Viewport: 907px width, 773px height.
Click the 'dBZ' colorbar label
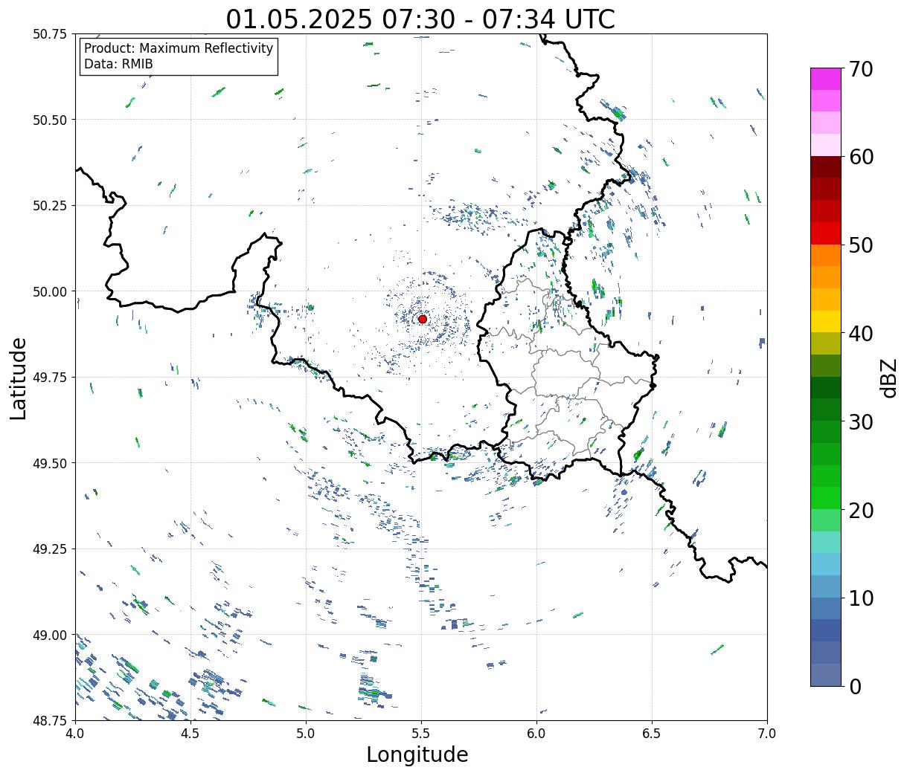tap(888, 378)
